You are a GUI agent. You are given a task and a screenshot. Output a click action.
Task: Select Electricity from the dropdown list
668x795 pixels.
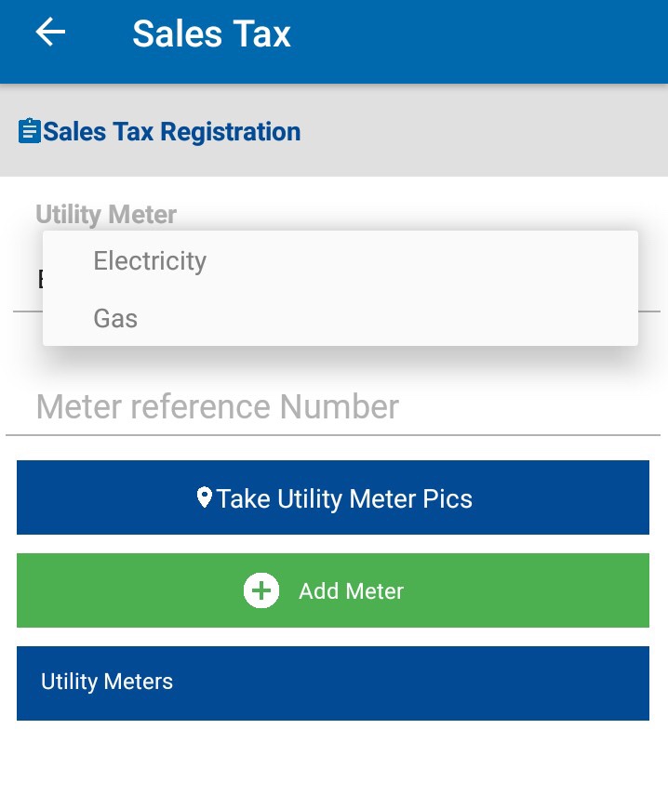[x=150, y=261]
